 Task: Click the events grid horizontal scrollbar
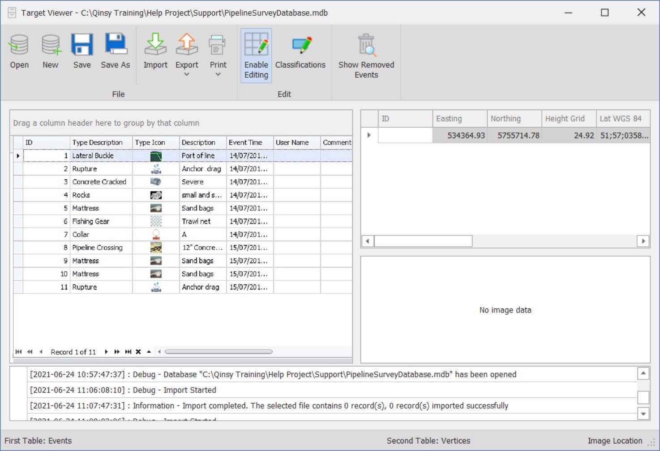pyautogui.click(x=219, y=352)
